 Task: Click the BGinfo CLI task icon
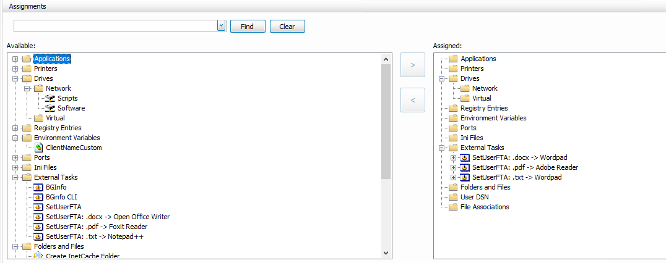point(38,197)
